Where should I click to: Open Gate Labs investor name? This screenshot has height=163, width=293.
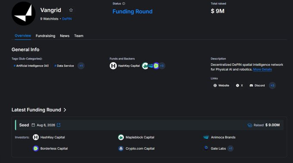(218, 148)
